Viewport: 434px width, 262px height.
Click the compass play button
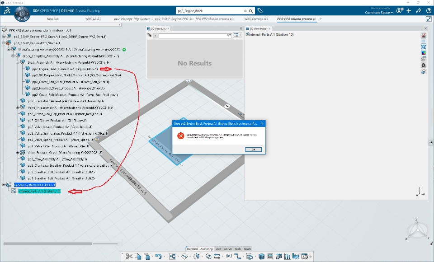pos(22,13)
